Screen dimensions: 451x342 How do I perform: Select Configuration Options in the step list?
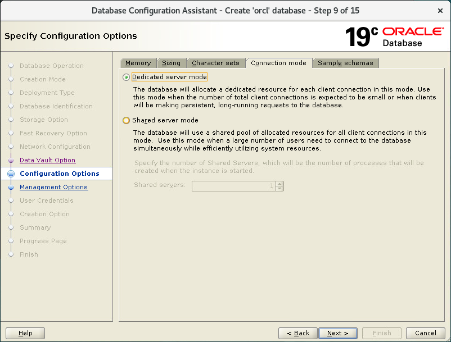pyautogui.click(x=60, y=174)
